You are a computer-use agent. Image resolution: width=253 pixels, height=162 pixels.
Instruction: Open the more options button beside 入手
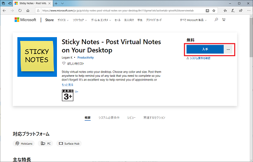tap(228, 49)
